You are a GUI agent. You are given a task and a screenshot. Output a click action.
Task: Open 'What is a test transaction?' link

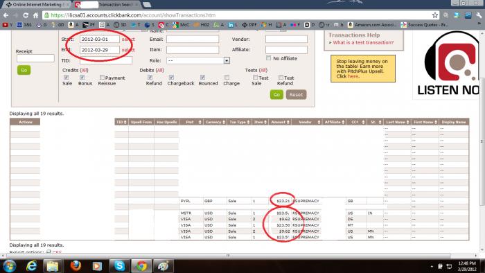coord(363,43)
